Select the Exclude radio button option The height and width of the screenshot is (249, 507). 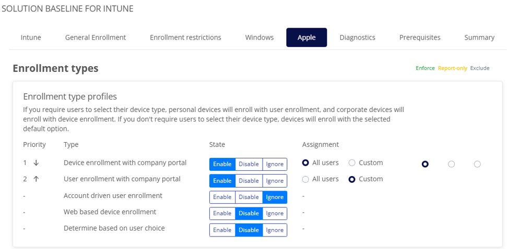(477, 164)
